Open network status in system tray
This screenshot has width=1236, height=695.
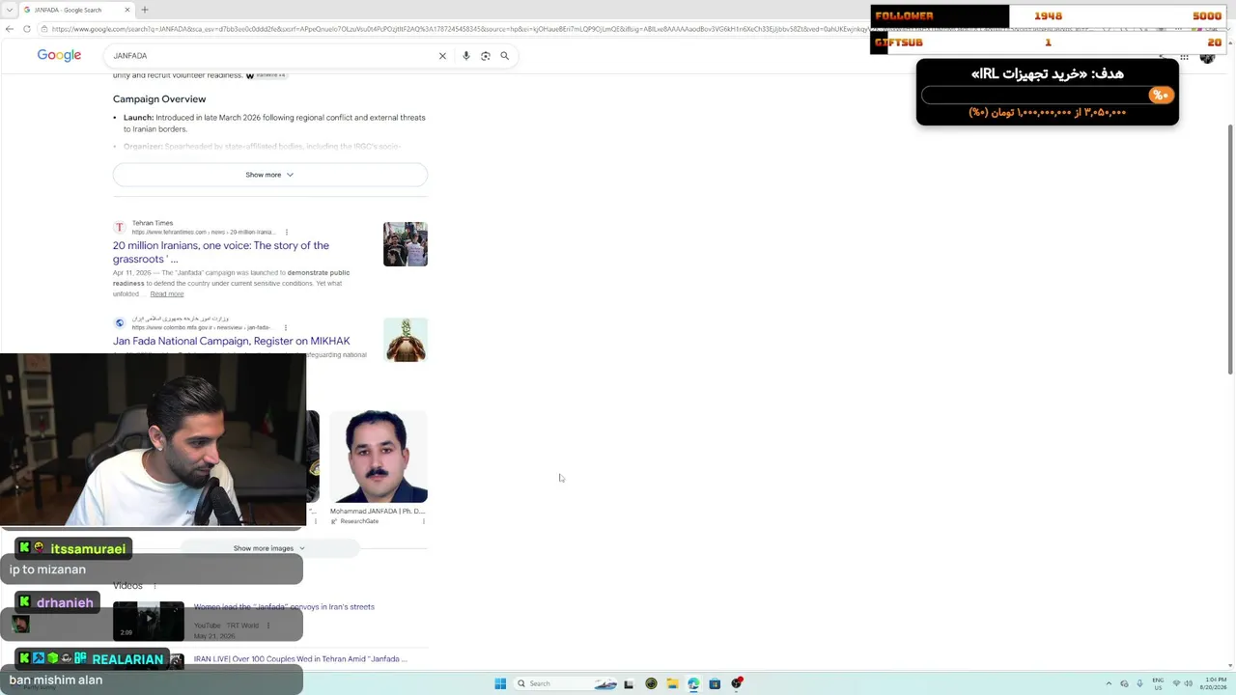click(1176, 683)
